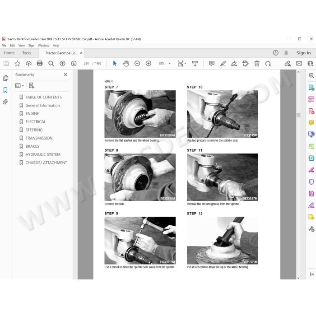Click the scrolling mode toolbar icon
Screen dimensions: 316x316
(195, 64)
